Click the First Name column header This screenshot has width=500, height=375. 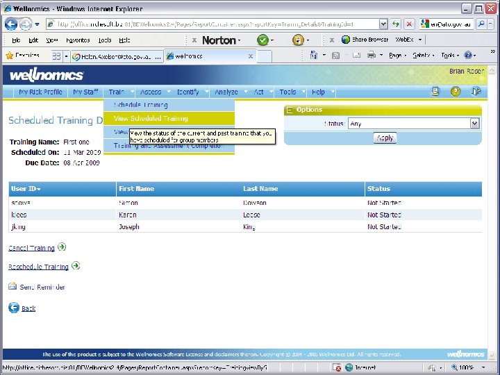pyautogui.click(x=137, y=189)
